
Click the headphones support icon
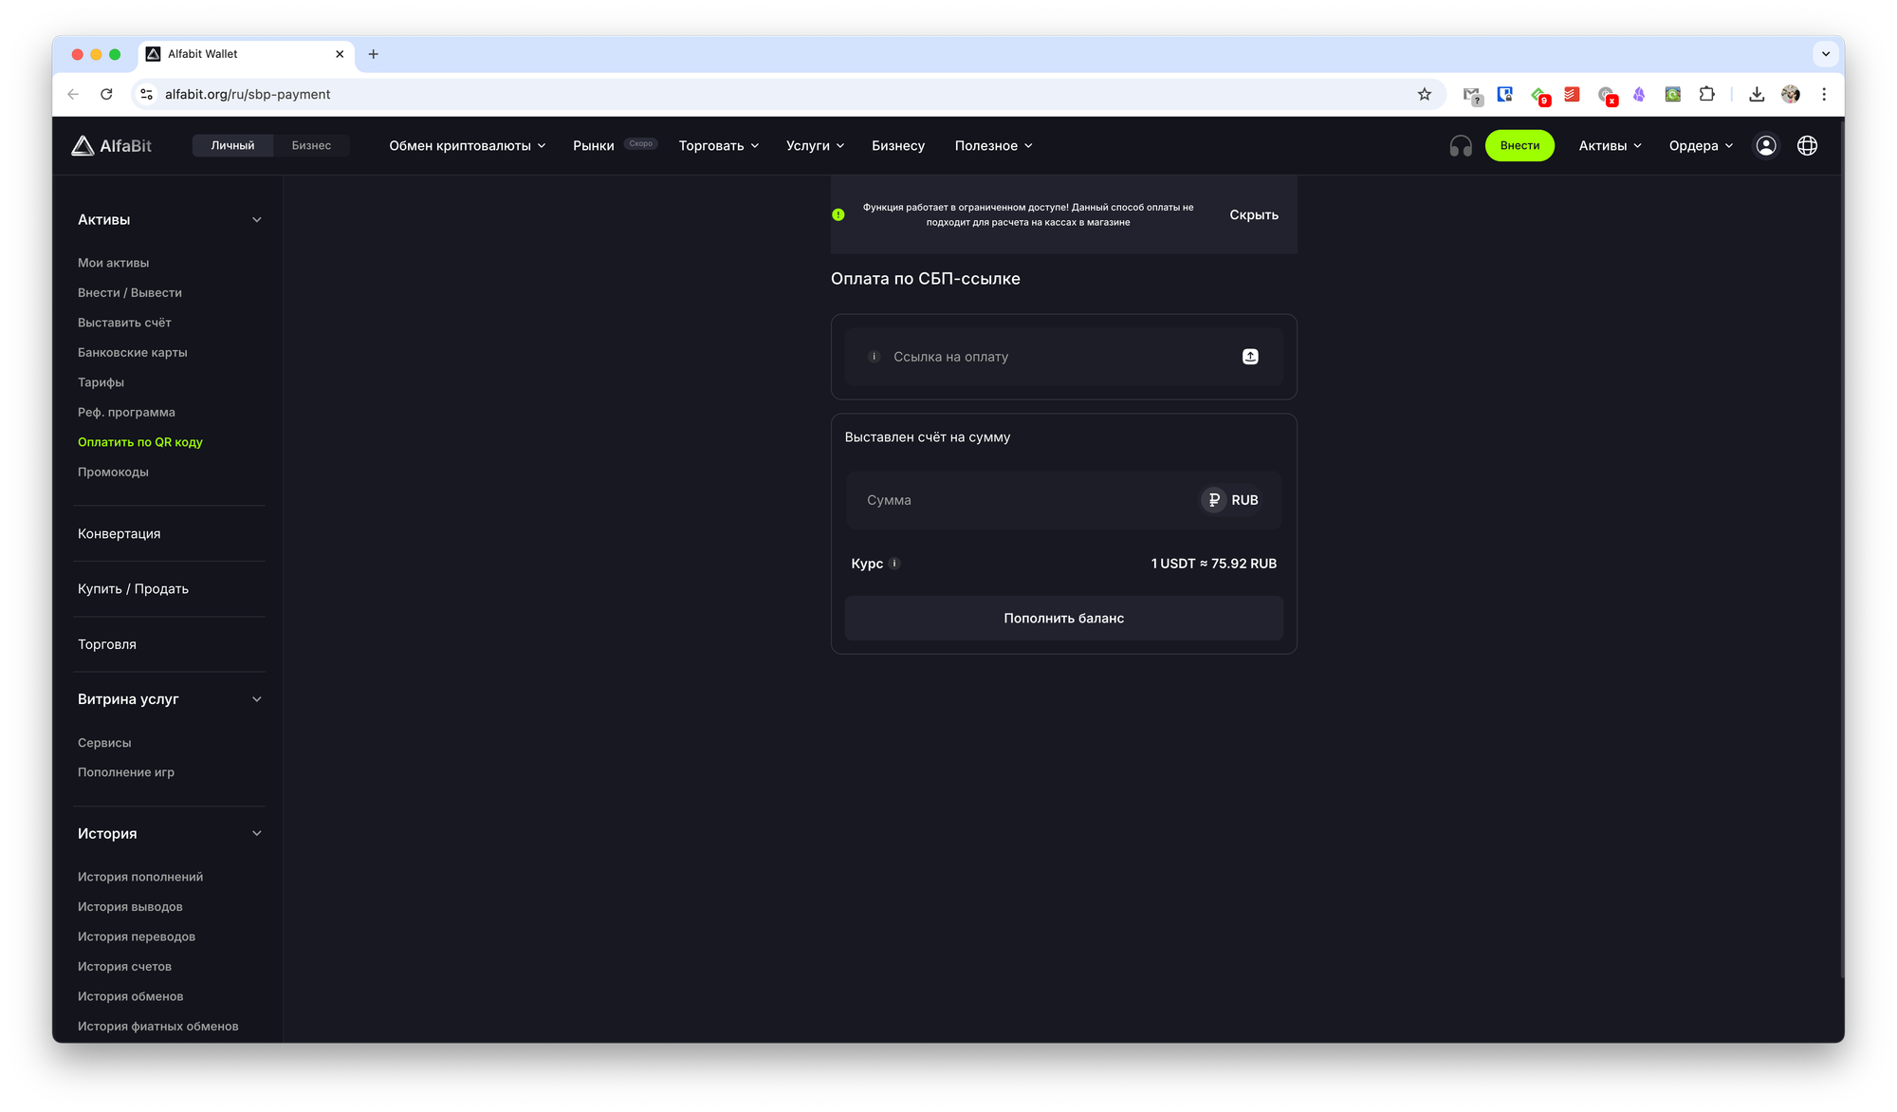coord(1461,146)
